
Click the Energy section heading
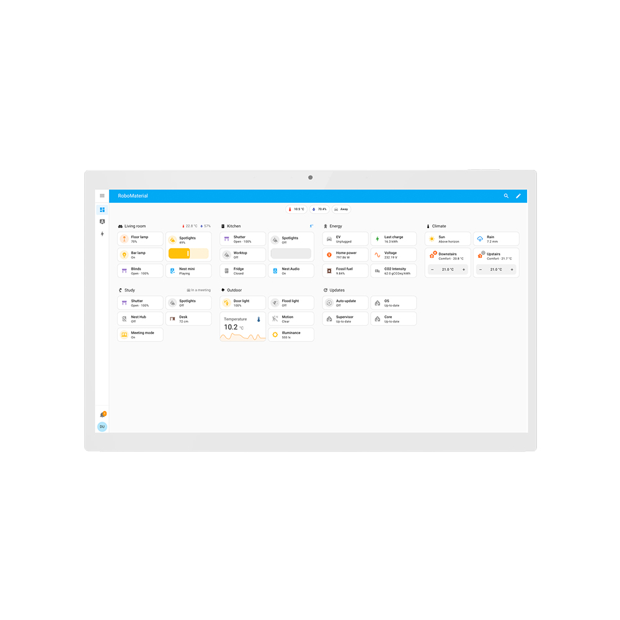click(x=335, y=226)
